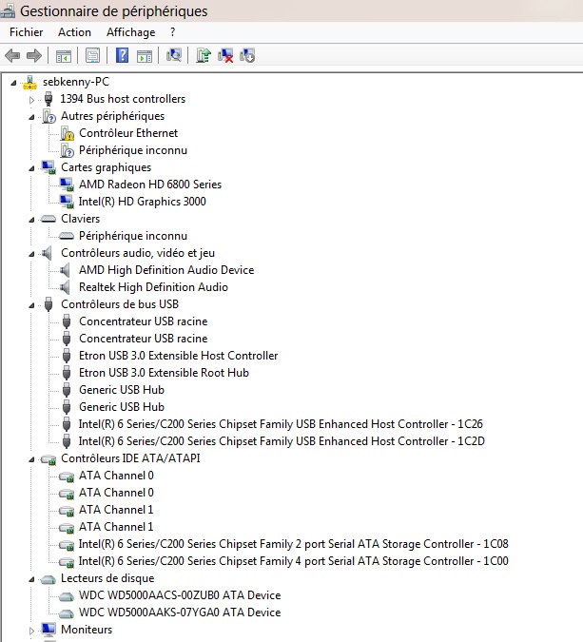Select Realtek High Definition Audio device
Screen dimensions: 583x642
coord(153,287)
